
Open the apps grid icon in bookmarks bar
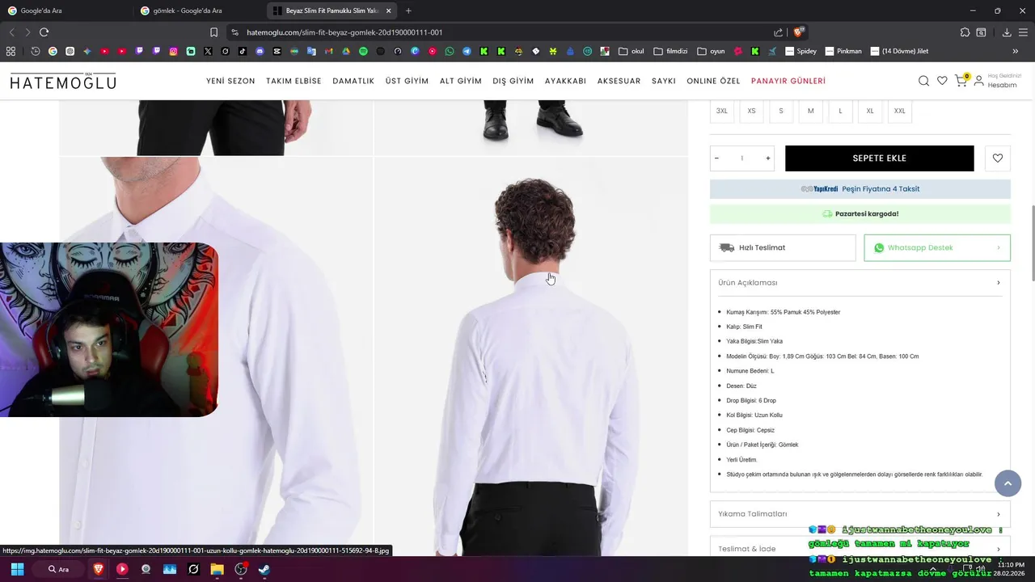tap(11, 51)
